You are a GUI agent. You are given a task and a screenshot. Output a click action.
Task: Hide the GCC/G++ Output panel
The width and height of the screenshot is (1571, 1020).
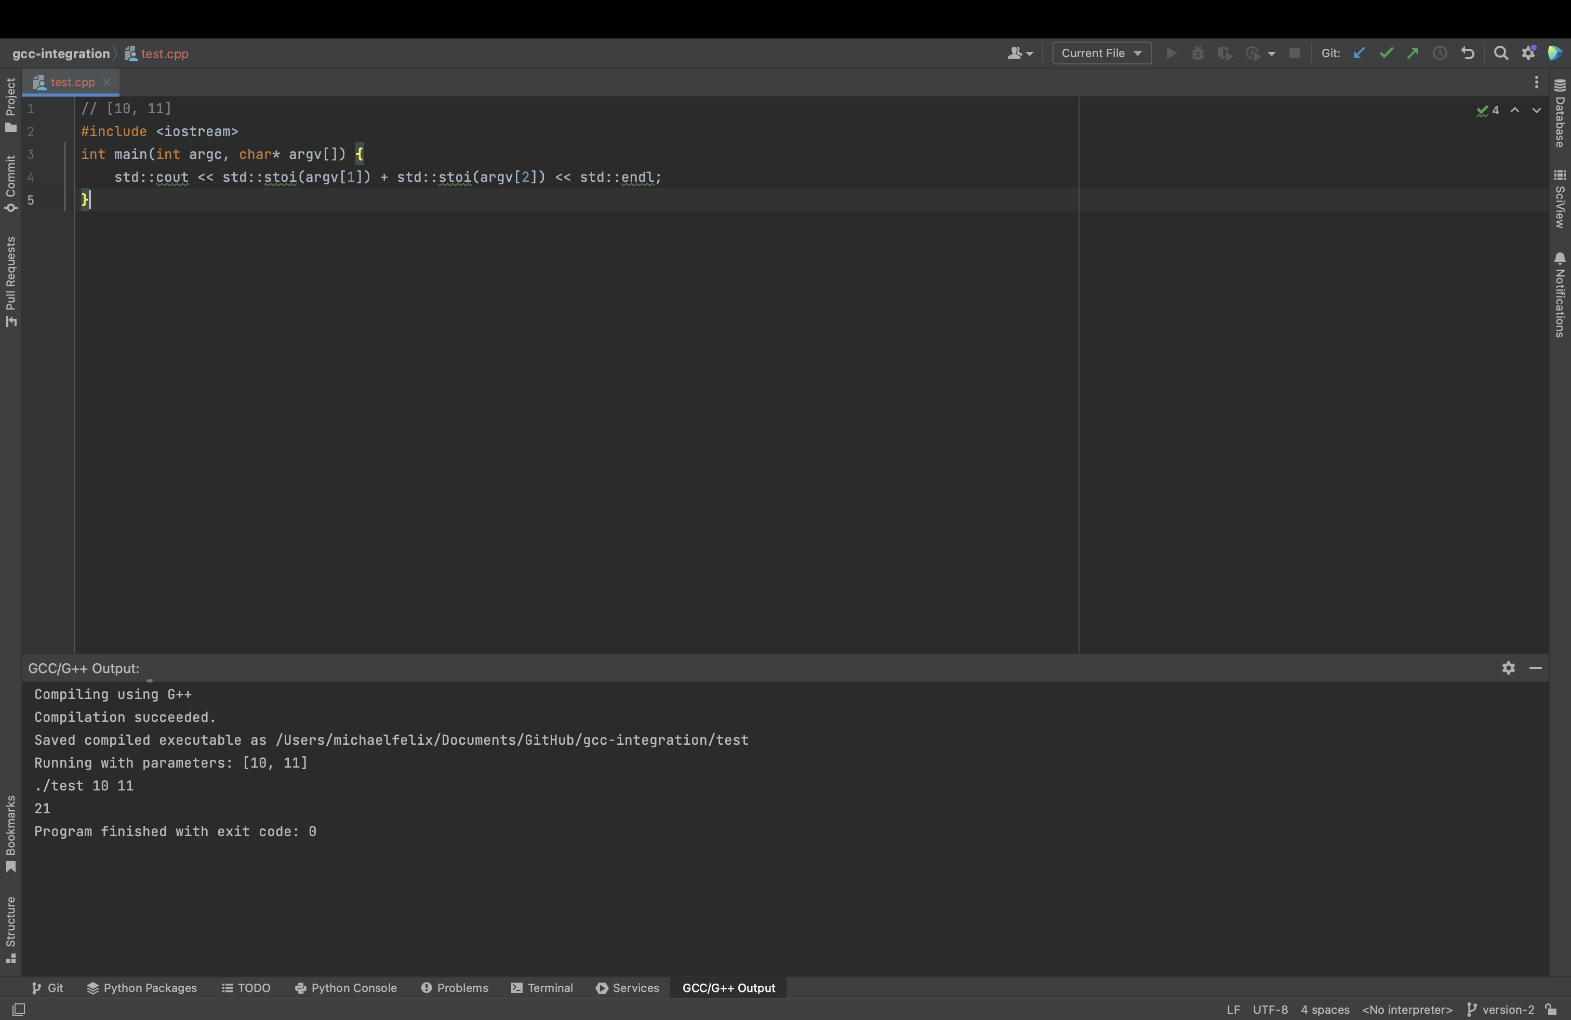(x=1535, y=668)
